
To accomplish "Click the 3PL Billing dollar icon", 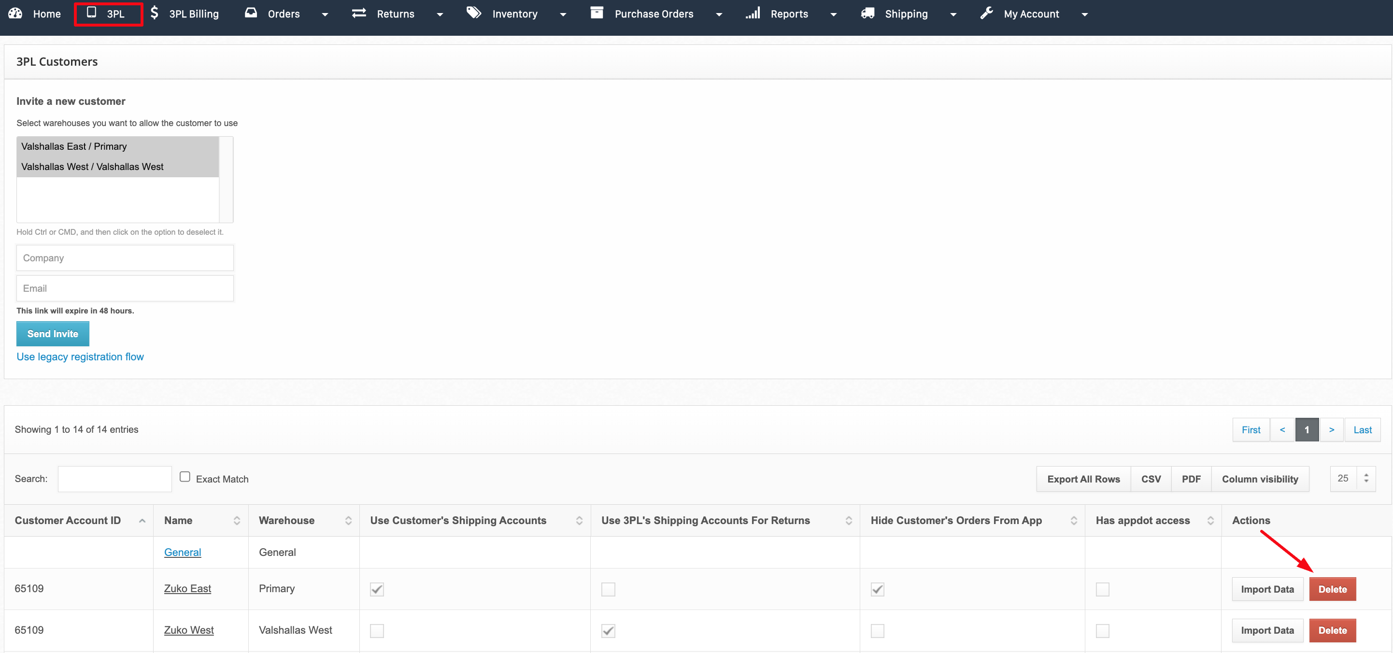I will [x=155, y=13].
